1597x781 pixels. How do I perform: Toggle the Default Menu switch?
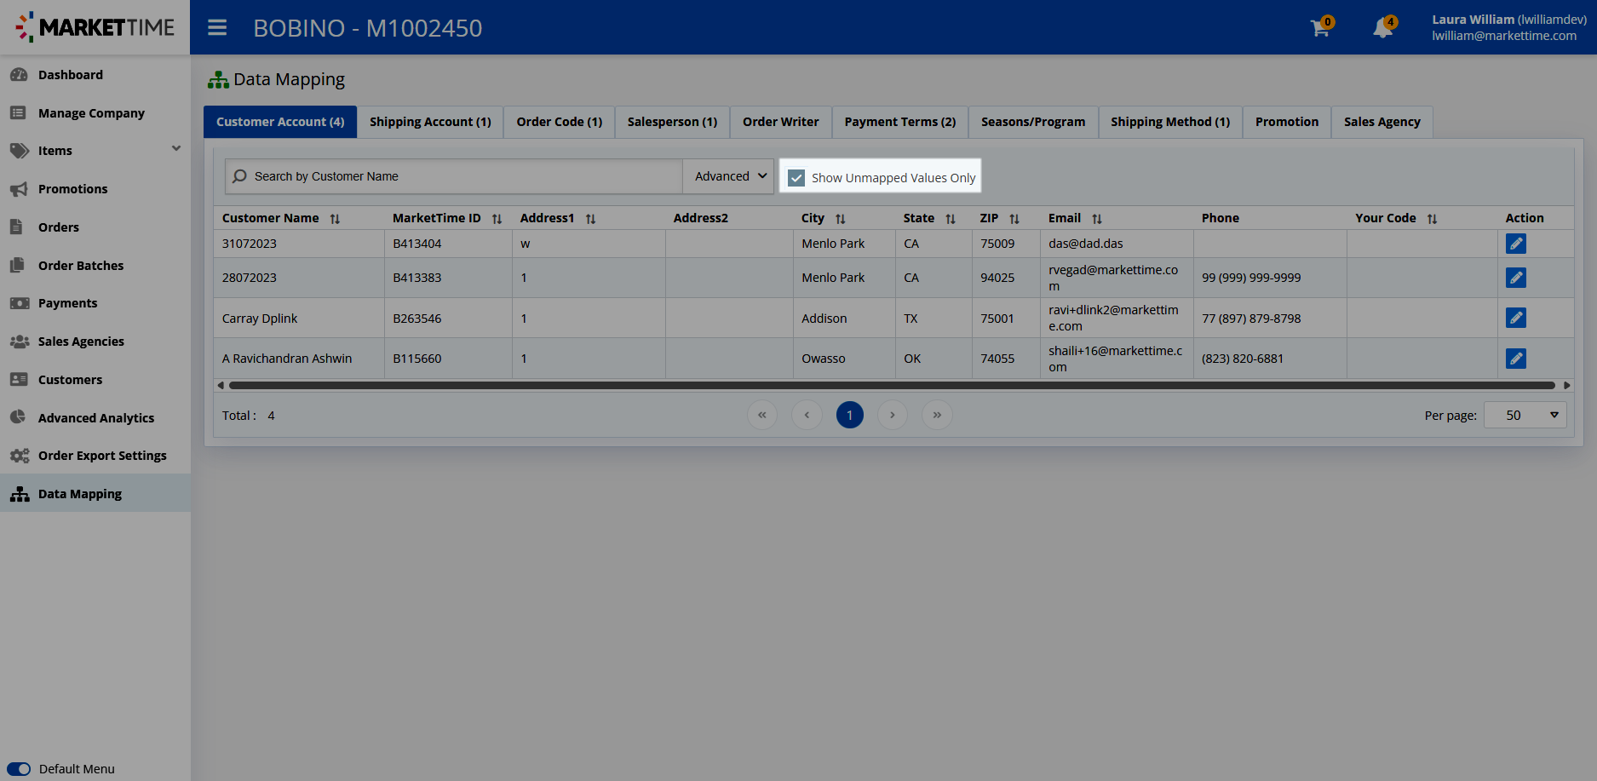[x=19, y=769]
